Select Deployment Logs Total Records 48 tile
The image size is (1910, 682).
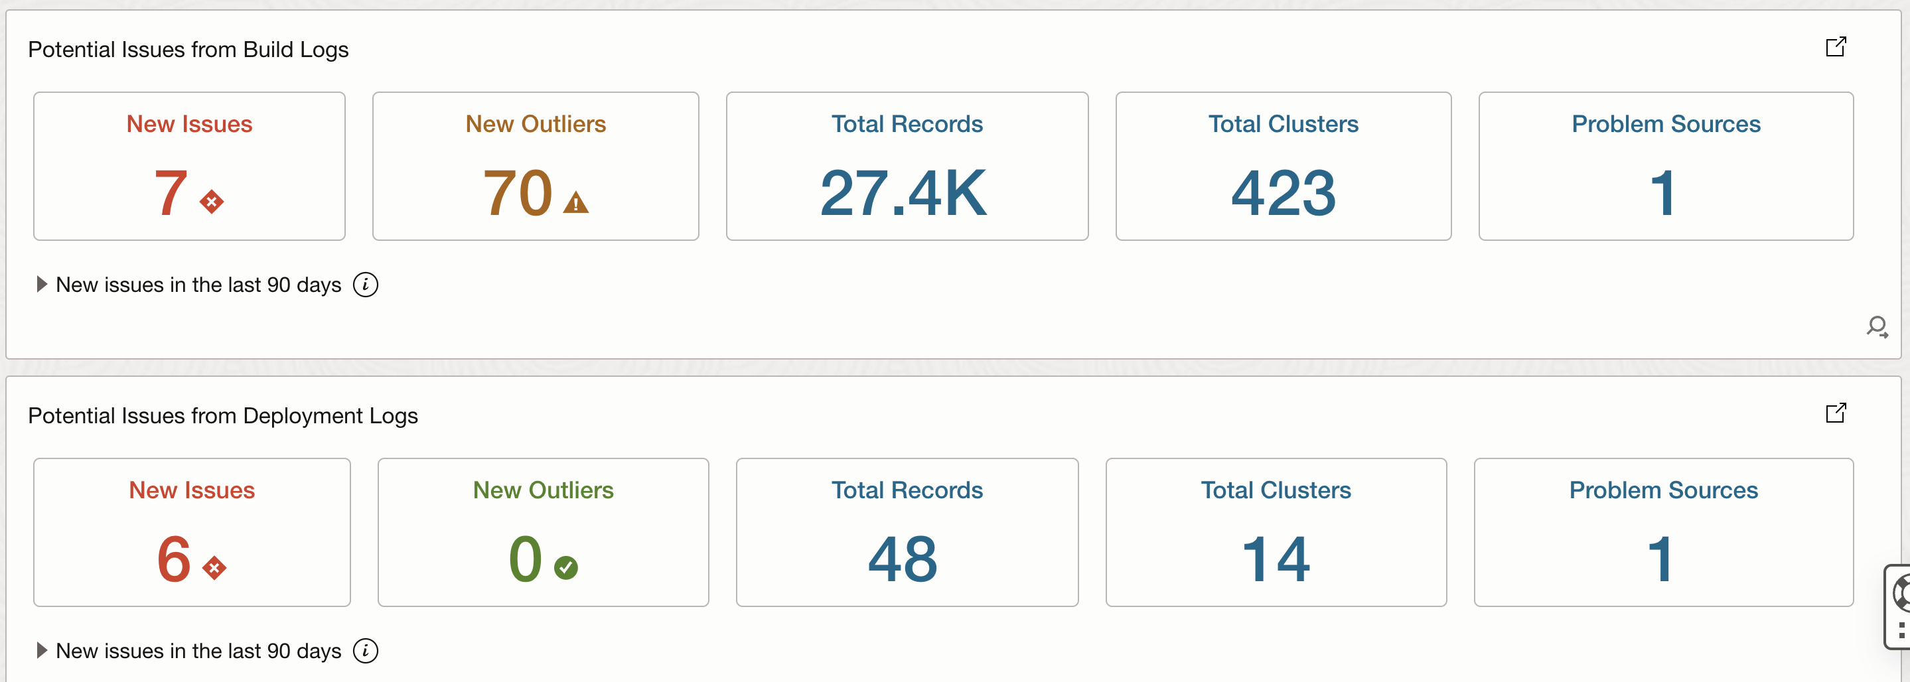point(907,532)
